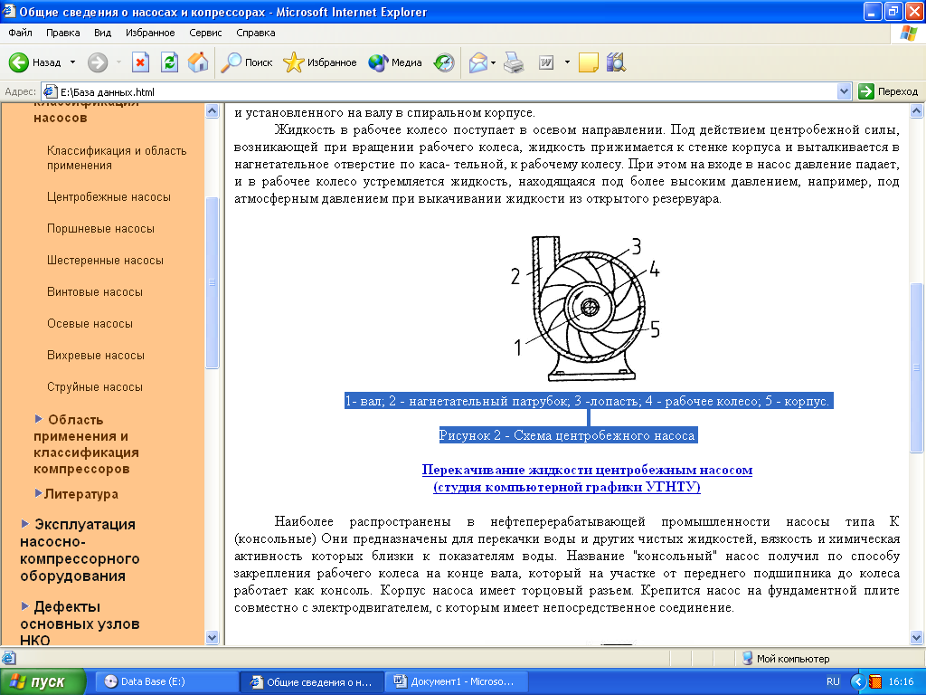Open the Справка menu
926x695 pixels.
tap(256, 33)
